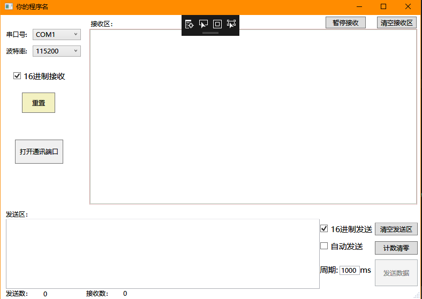Maximize the 你的程序名 window

383,6
